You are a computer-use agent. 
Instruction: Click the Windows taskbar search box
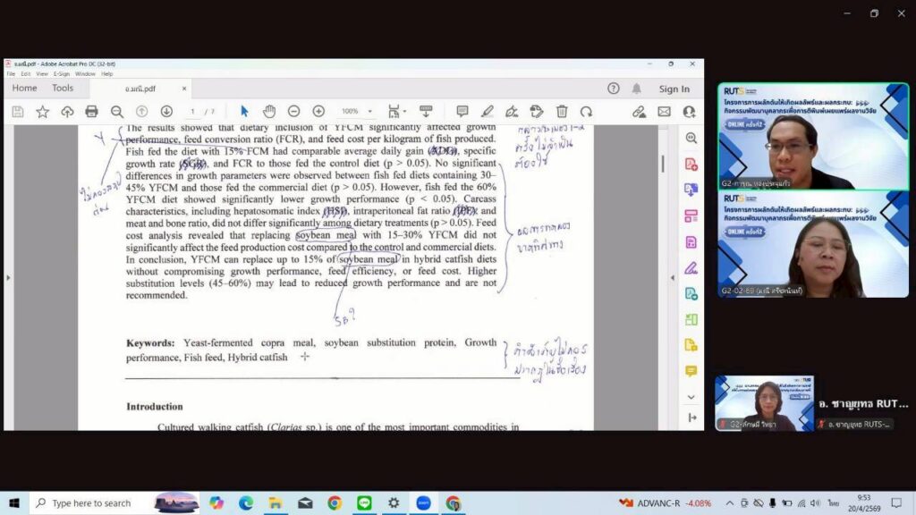89,503
